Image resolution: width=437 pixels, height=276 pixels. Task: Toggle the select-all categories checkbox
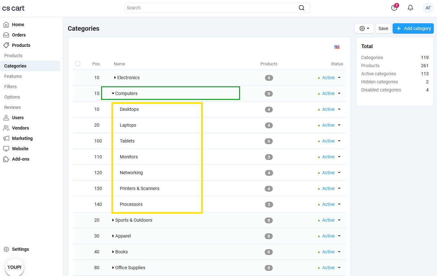click(78, 64)
